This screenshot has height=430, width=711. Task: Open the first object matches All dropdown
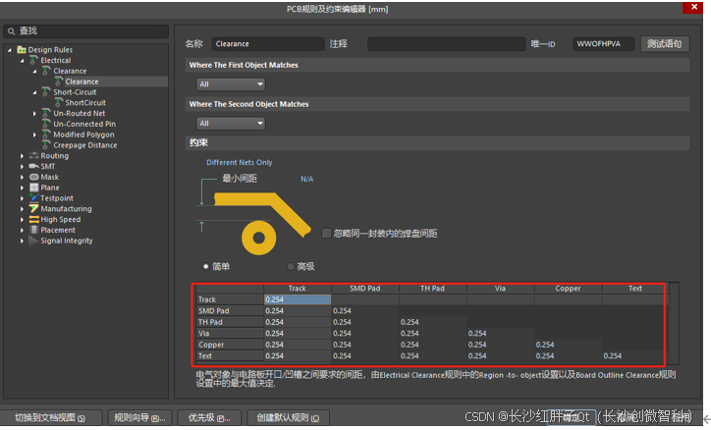(x=231, y=84)
